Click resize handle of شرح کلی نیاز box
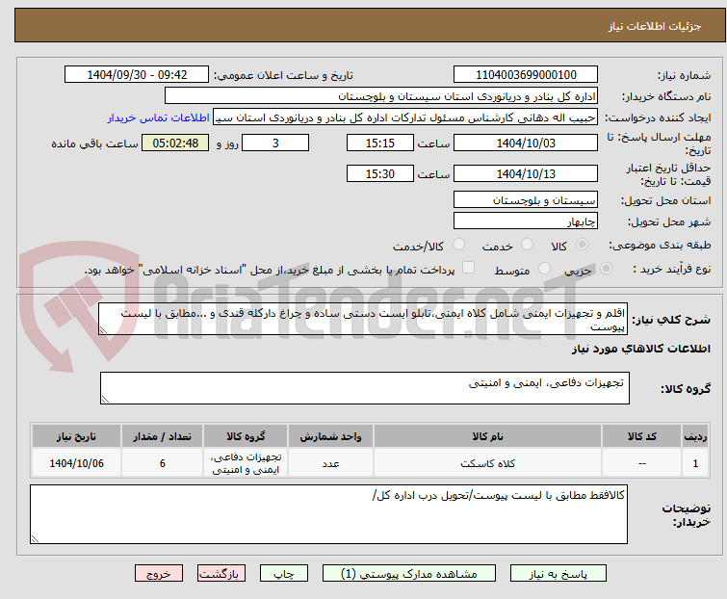 click(103, 330)
